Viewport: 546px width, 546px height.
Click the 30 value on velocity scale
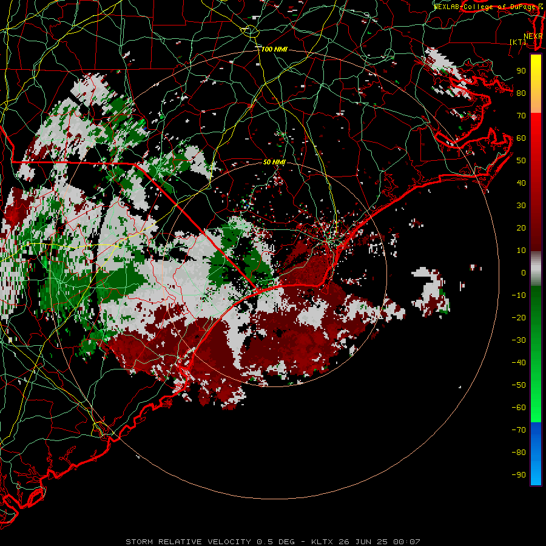pyautogui.click(x=521, y=206)
